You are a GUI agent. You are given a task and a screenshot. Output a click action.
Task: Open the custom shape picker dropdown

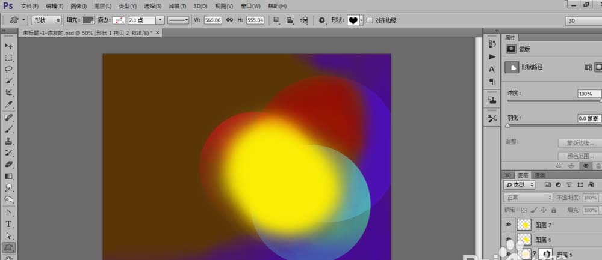[x=361, y=20]
